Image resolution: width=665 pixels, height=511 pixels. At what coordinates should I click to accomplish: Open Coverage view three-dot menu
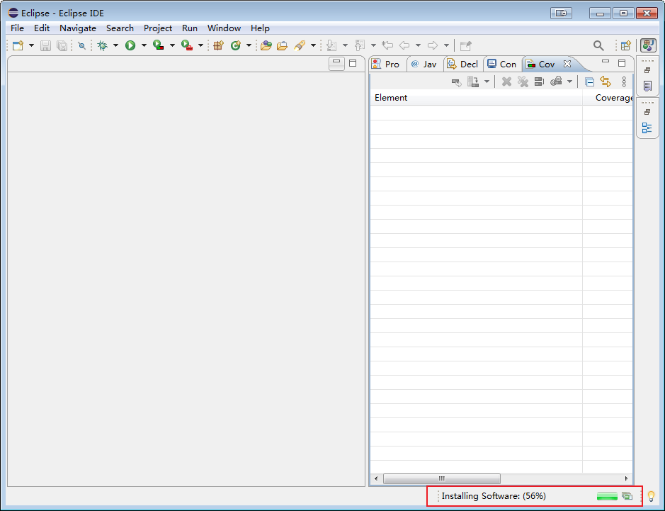click(624, 82)
